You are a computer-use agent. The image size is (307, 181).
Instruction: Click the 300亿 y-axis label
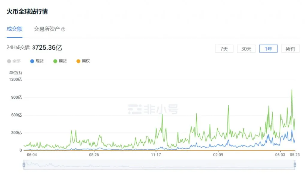tap(16, 133)
